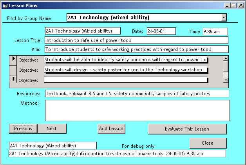Click the Objective field about safety poster

click(x=125, y=69)
